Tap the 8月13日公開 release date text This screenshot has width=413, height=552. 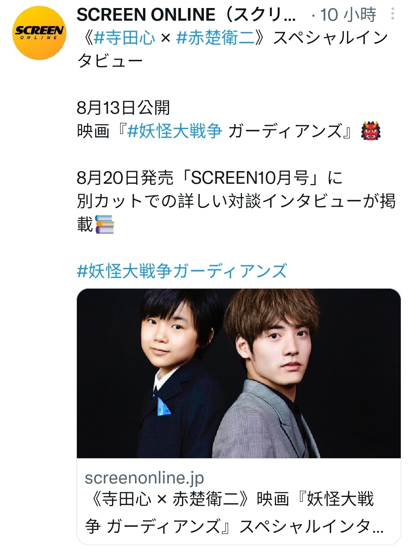tap(123, 108)
